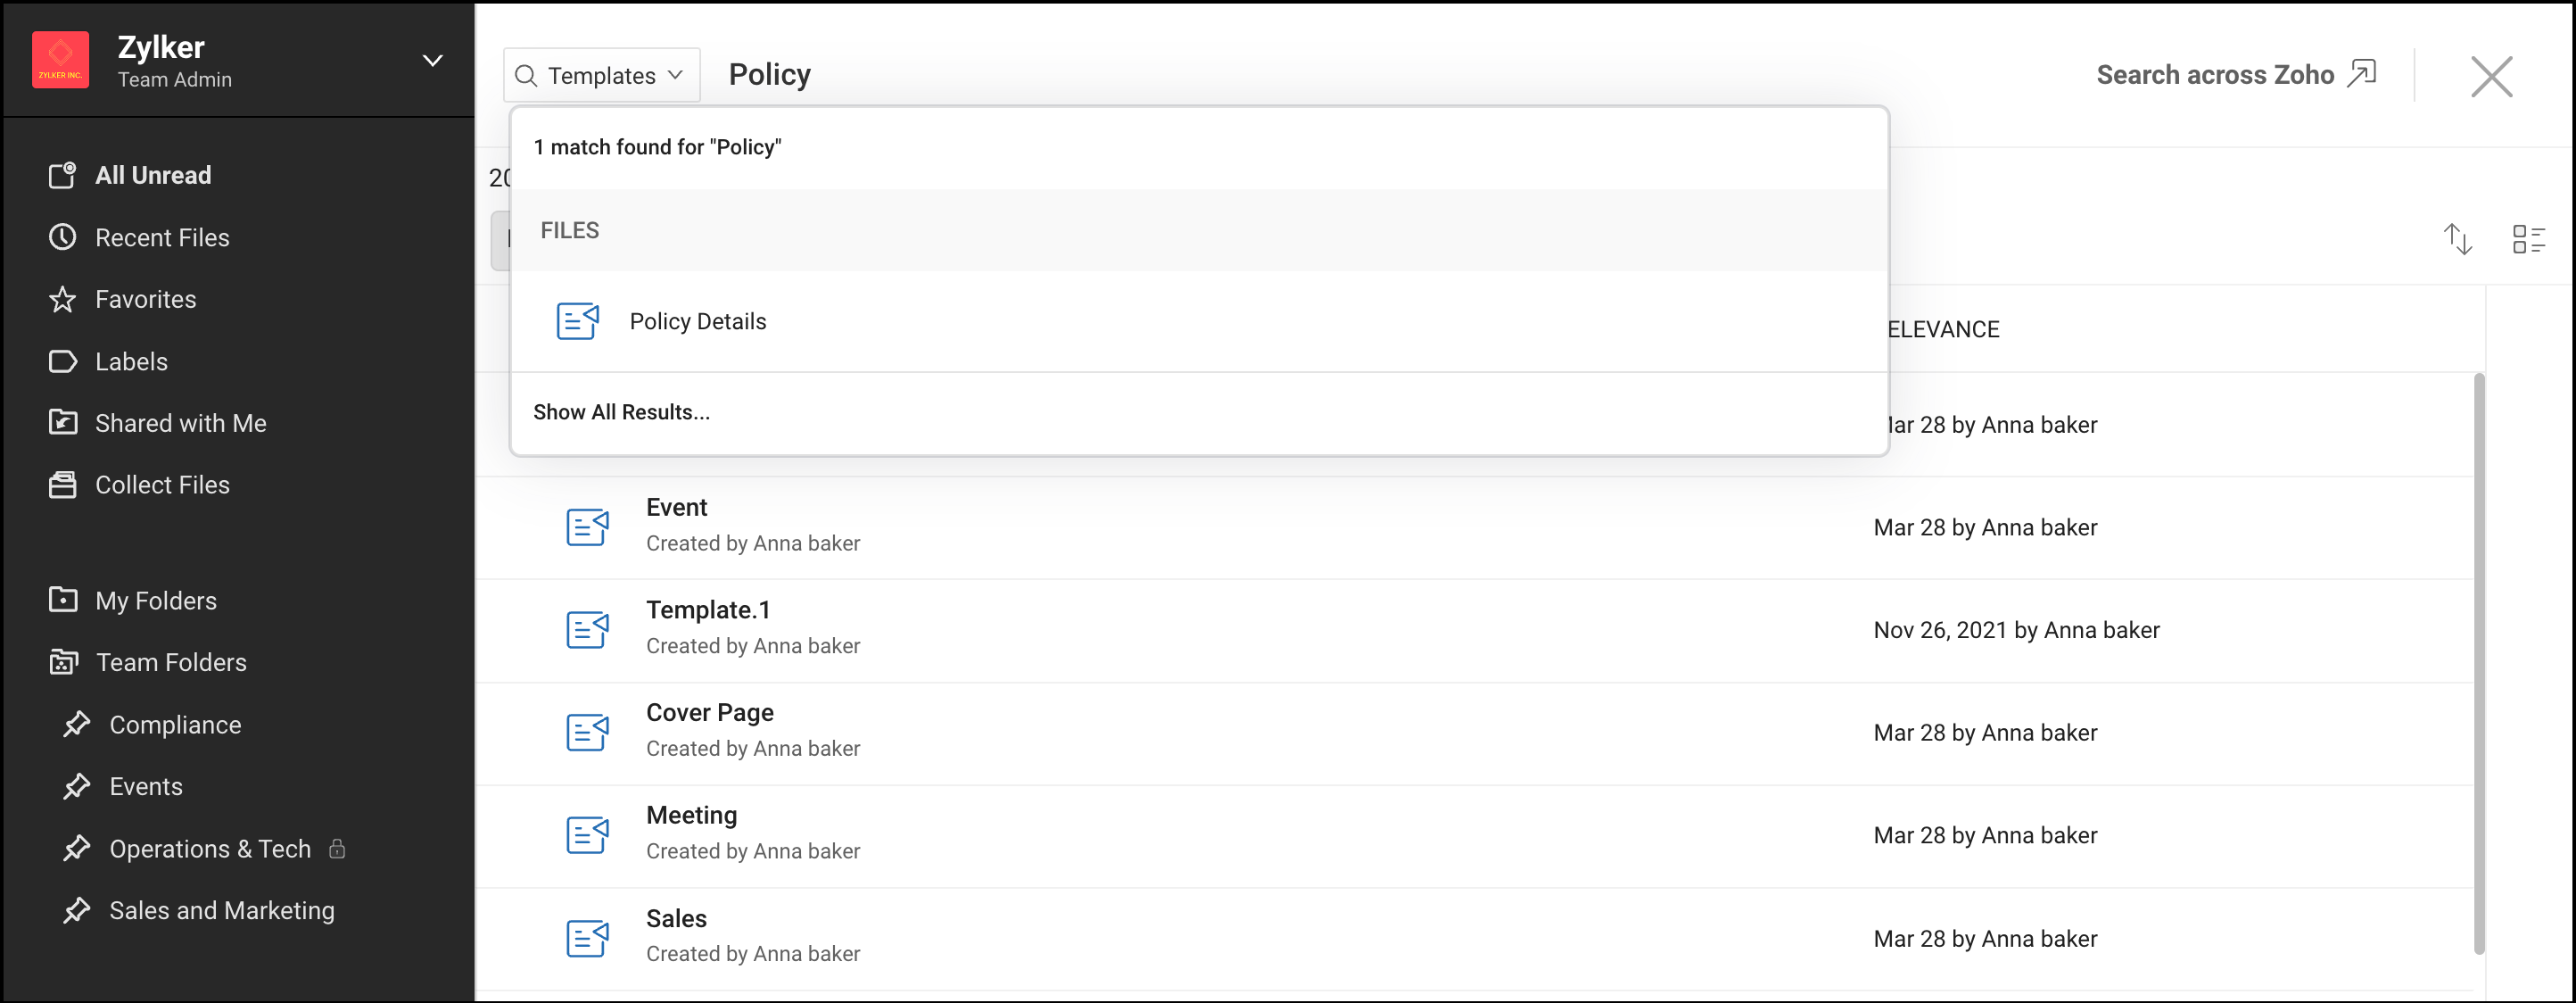The width and height of the screenshot is (2576, 1003).
Task: Open Shared with Me
Action: click(180, 423)
